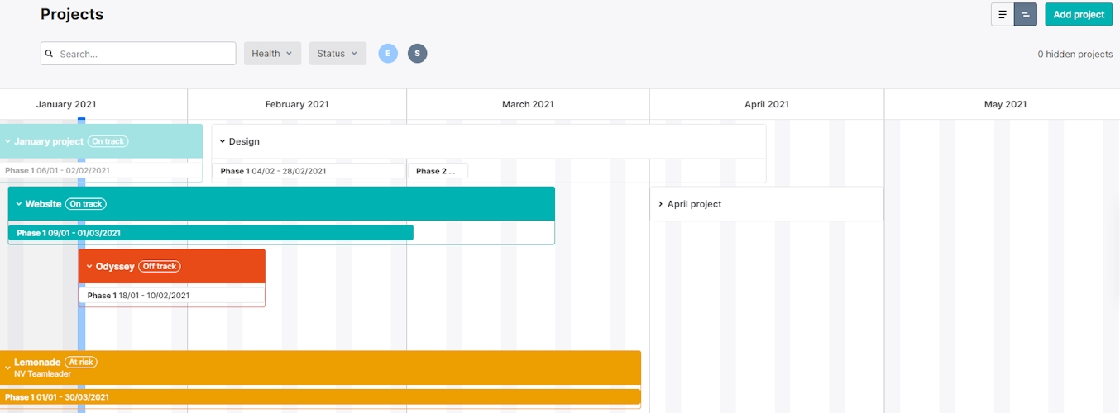1120x413 pixels.
Task: Collapse the Odyssey project chevron
Action: [89, 267]
